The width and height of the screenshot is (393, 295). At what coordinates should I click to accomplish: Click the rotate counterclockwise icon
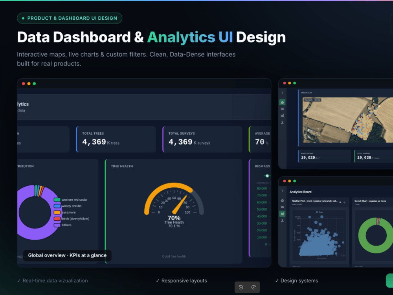click(241, 287)
